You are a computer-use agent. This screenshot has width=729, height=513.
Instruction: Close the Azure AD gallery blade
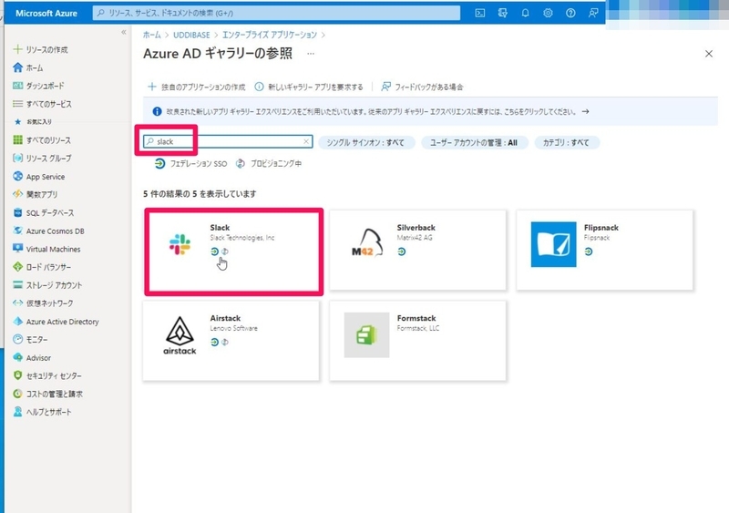coord(709,54)
